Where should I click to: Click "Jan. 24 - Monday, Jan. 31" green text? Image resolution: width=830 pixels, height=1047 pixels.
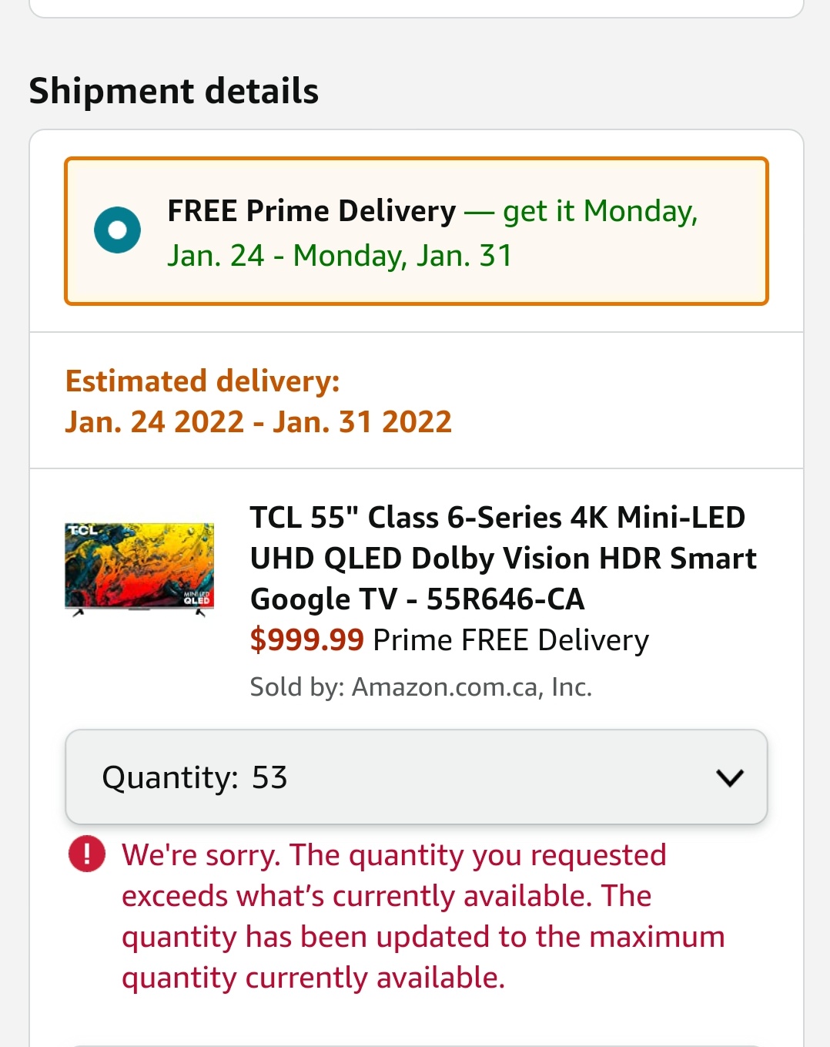pyautogui.click(x=340, y=256)
